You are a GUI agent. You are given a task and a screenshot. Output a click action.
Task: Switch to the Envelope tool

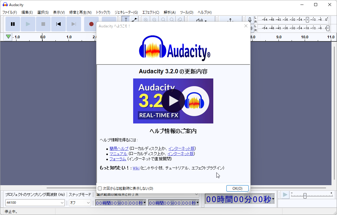point(134,19)
